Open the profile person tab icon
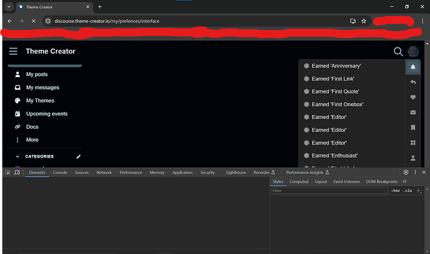This screenshot has width=430, height=254. point(413,158)
